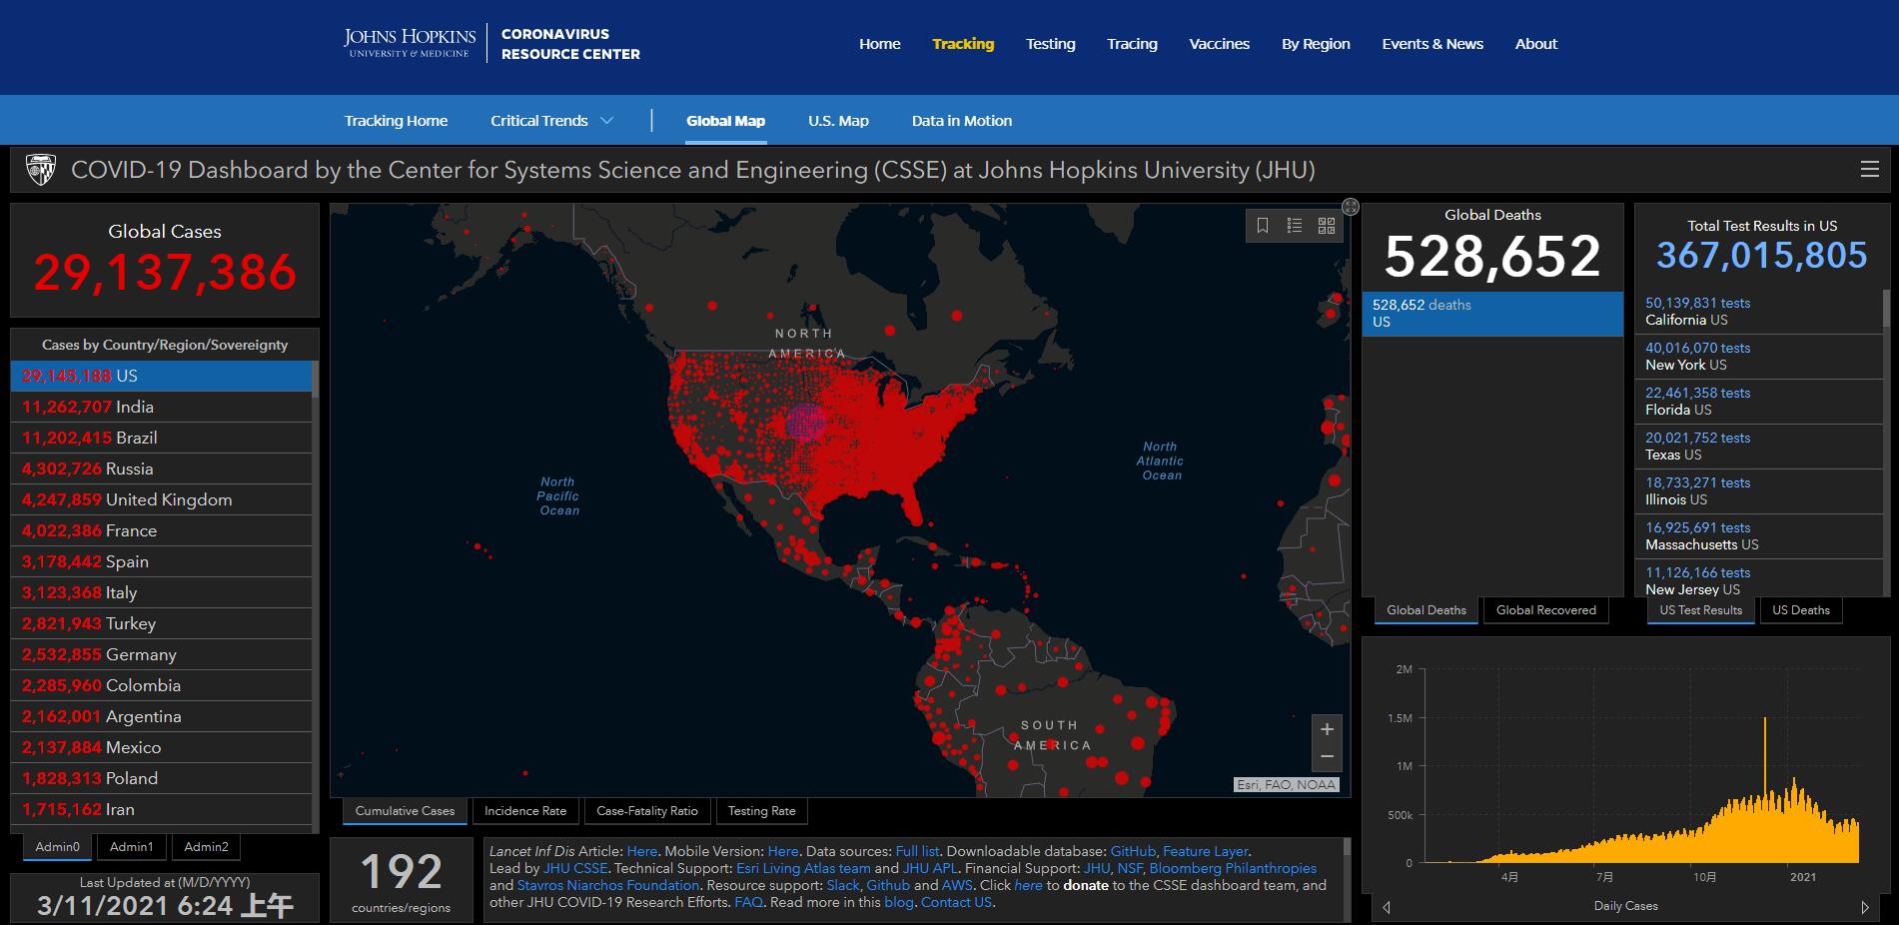Open the Home menu item
The height and width of the screenshot is (925, 1899).
coord(879,44)
